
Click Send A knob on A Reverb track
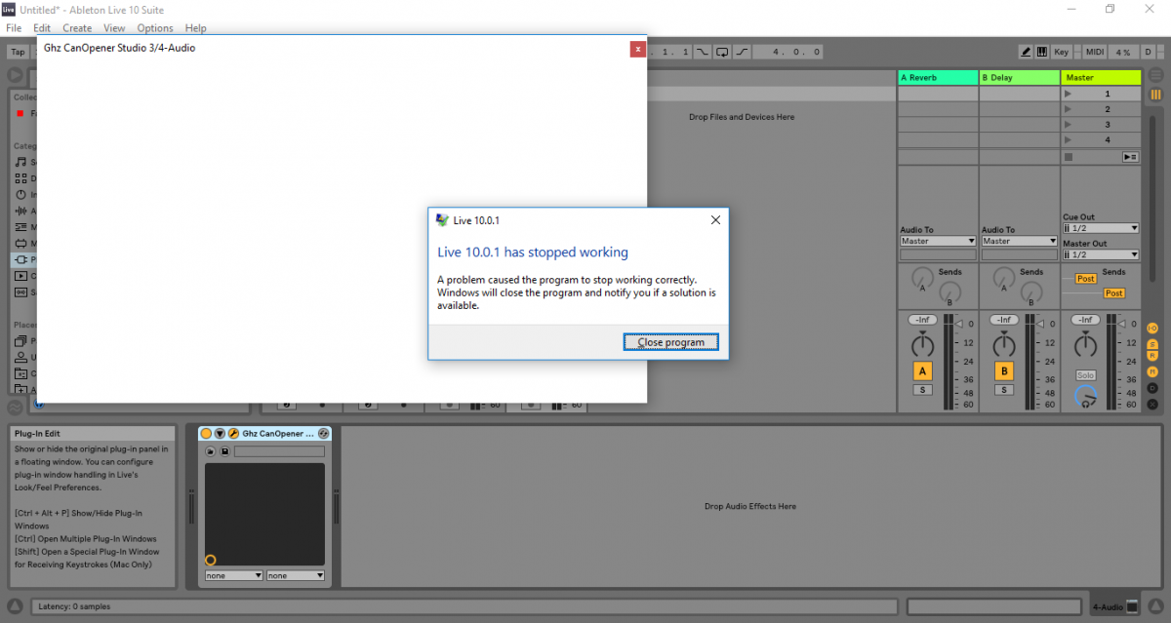[922, 280]
